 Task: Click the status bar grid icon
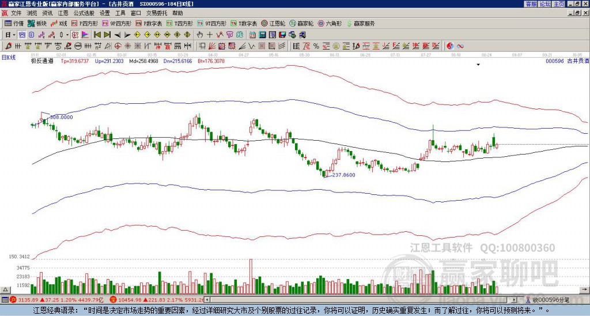(5, 300)
